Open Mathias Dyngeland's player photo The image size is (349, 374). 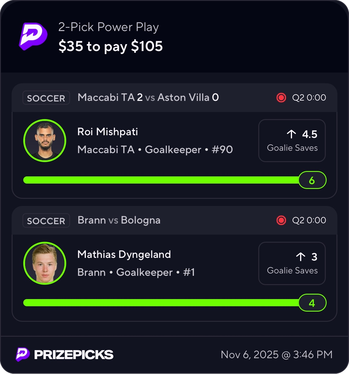(x=45, y=263)
